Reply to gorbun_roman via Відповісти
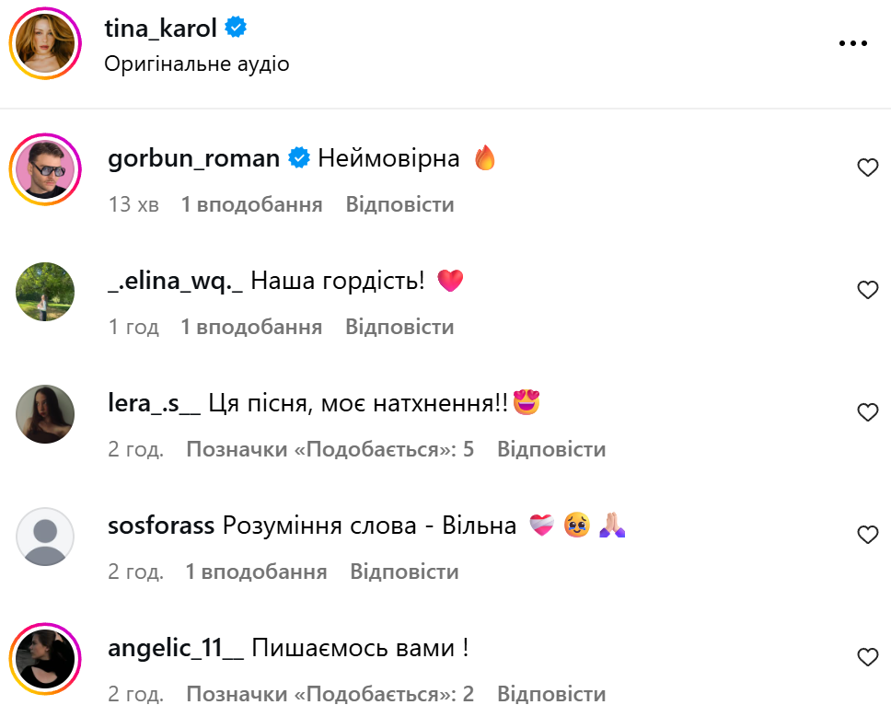Image resolution: width=891 pixels, height=728 pixels. pos(399,204)
